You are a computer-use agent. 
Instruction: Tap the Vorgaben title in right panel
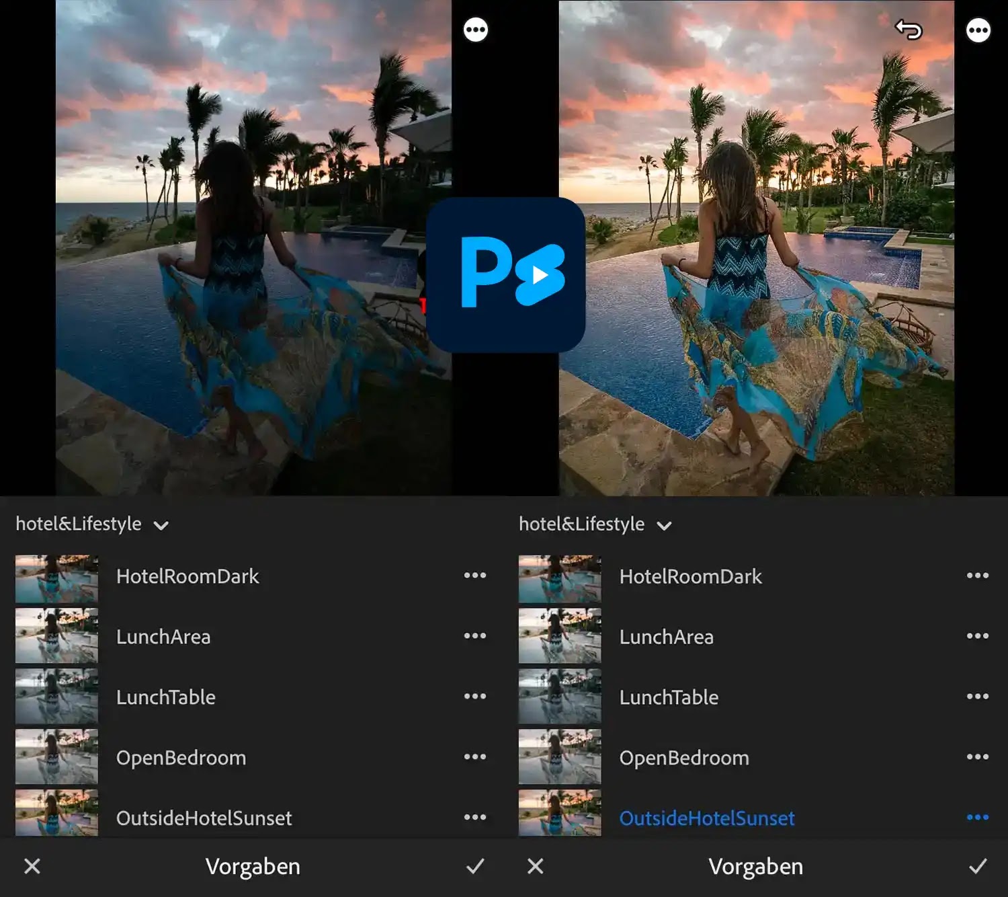(x=756, y=866)
